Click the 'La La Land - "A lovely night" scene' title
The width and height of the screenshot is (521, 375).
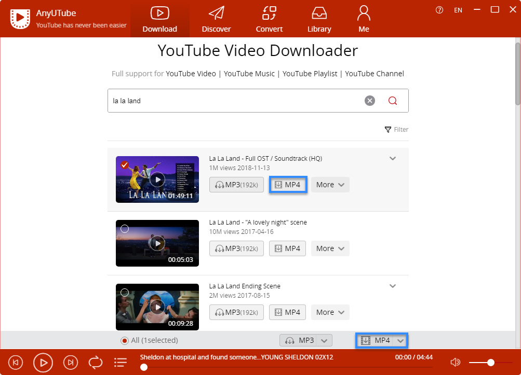click(258, 223)
